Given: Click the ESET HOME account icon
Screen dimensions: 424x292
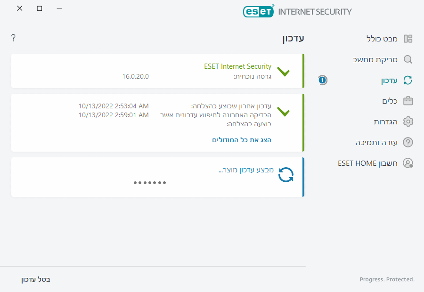Looking at the screenshot, I should [x=408, y=163].
